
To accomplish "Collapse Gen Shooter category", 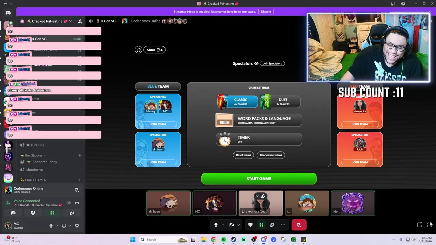I will (x=33, y=156).
